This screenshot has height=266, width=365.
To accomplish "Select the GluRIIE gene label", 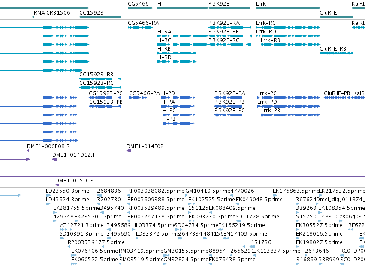I will click(x=328, y=12).
